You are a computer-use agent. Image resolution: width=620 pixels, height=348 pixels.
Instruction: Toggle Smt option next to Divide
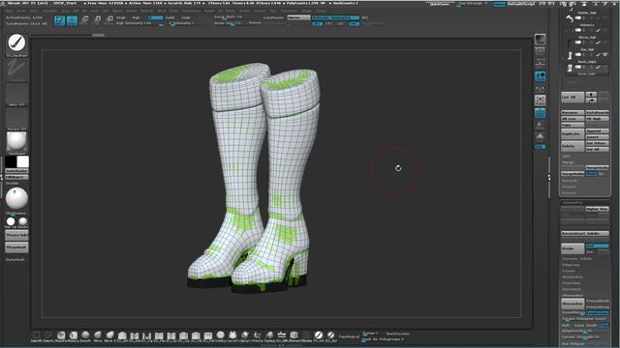(598, 246)
